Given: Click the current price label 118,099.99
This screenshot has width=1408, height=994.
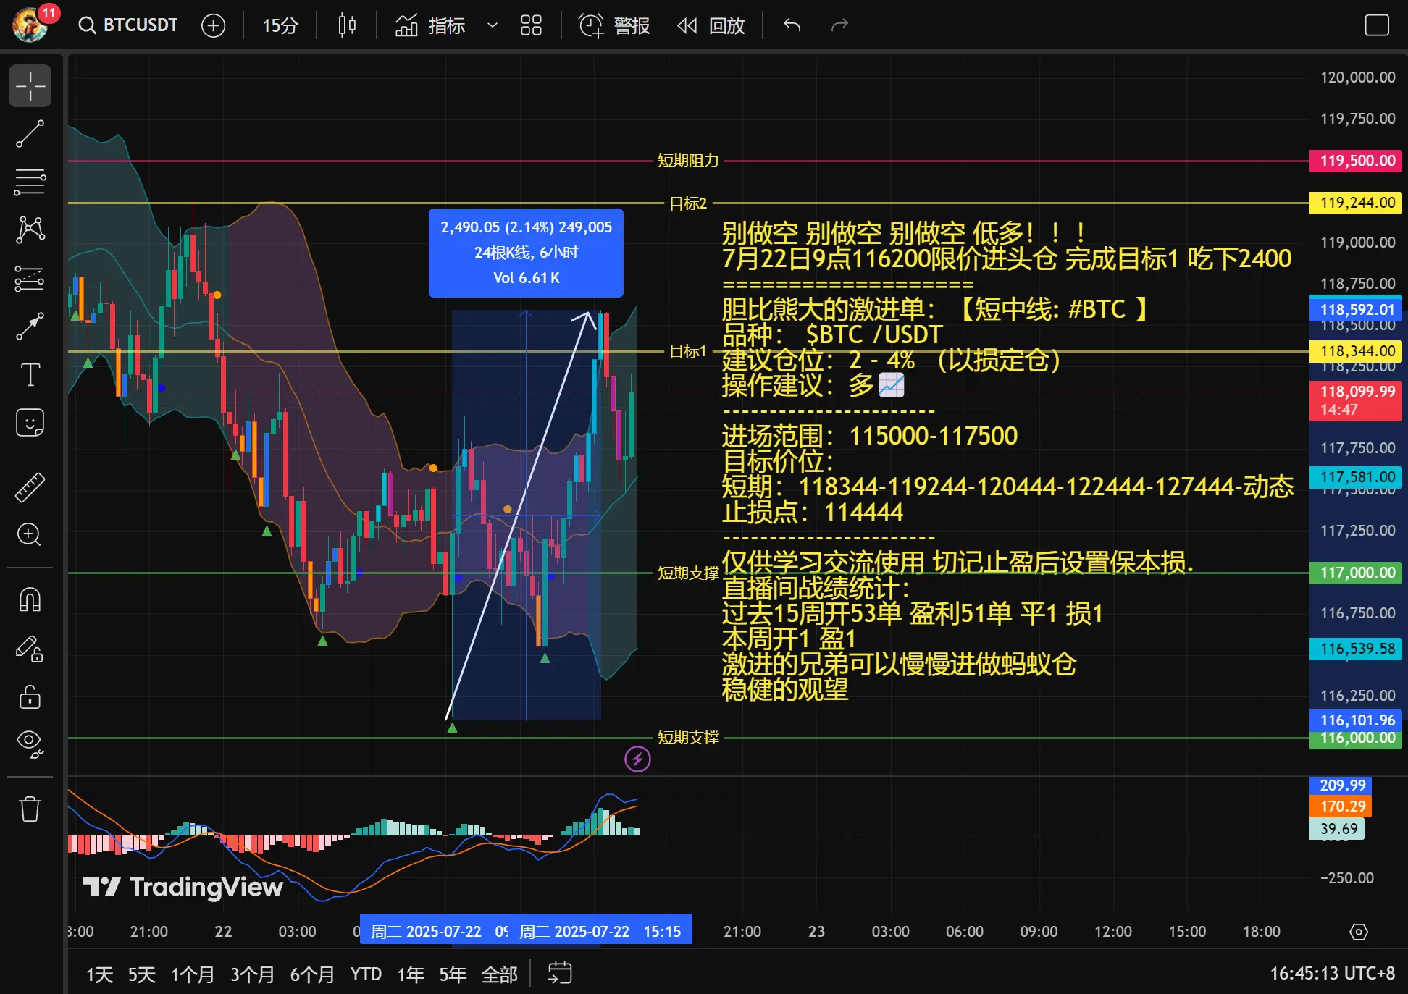Looking at the screenshot, I should (x=1356, y=400).
